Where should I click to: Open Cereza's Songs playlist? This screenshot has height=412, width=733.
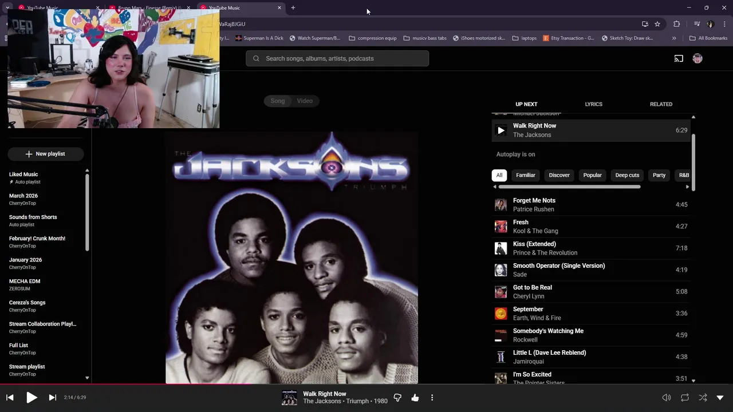pyautogui.click(x=43, y=306)
